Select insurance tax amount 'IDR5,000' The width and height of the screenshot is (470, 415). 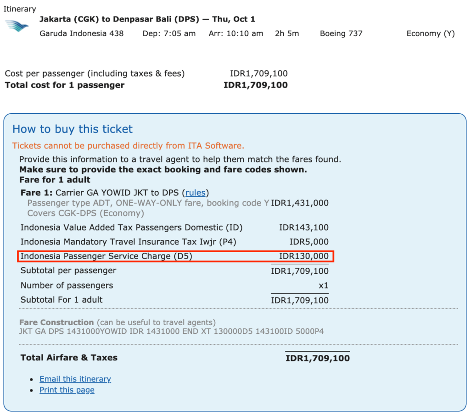click(309, 242)
